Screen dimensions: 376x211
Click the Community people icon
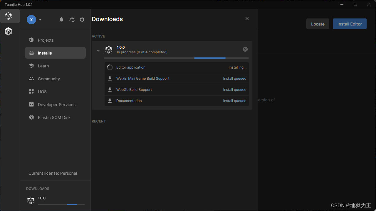coord(31,79)
